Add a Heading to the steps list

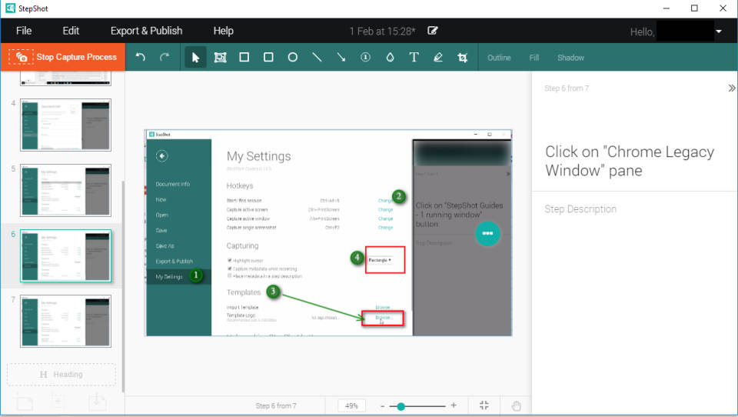(61, 375)
